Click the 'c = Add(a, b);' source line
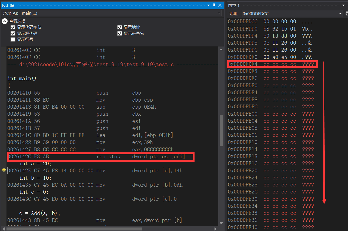Image resolution: width=348 pixels, height=231 pixels. pyautogui.click(x=40, y=213)
